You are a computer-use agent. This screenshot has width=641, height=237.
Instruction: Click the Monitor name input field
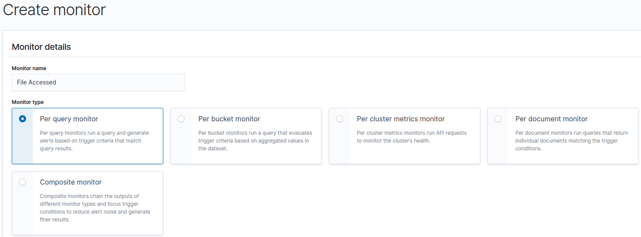[x=98, y=82]
